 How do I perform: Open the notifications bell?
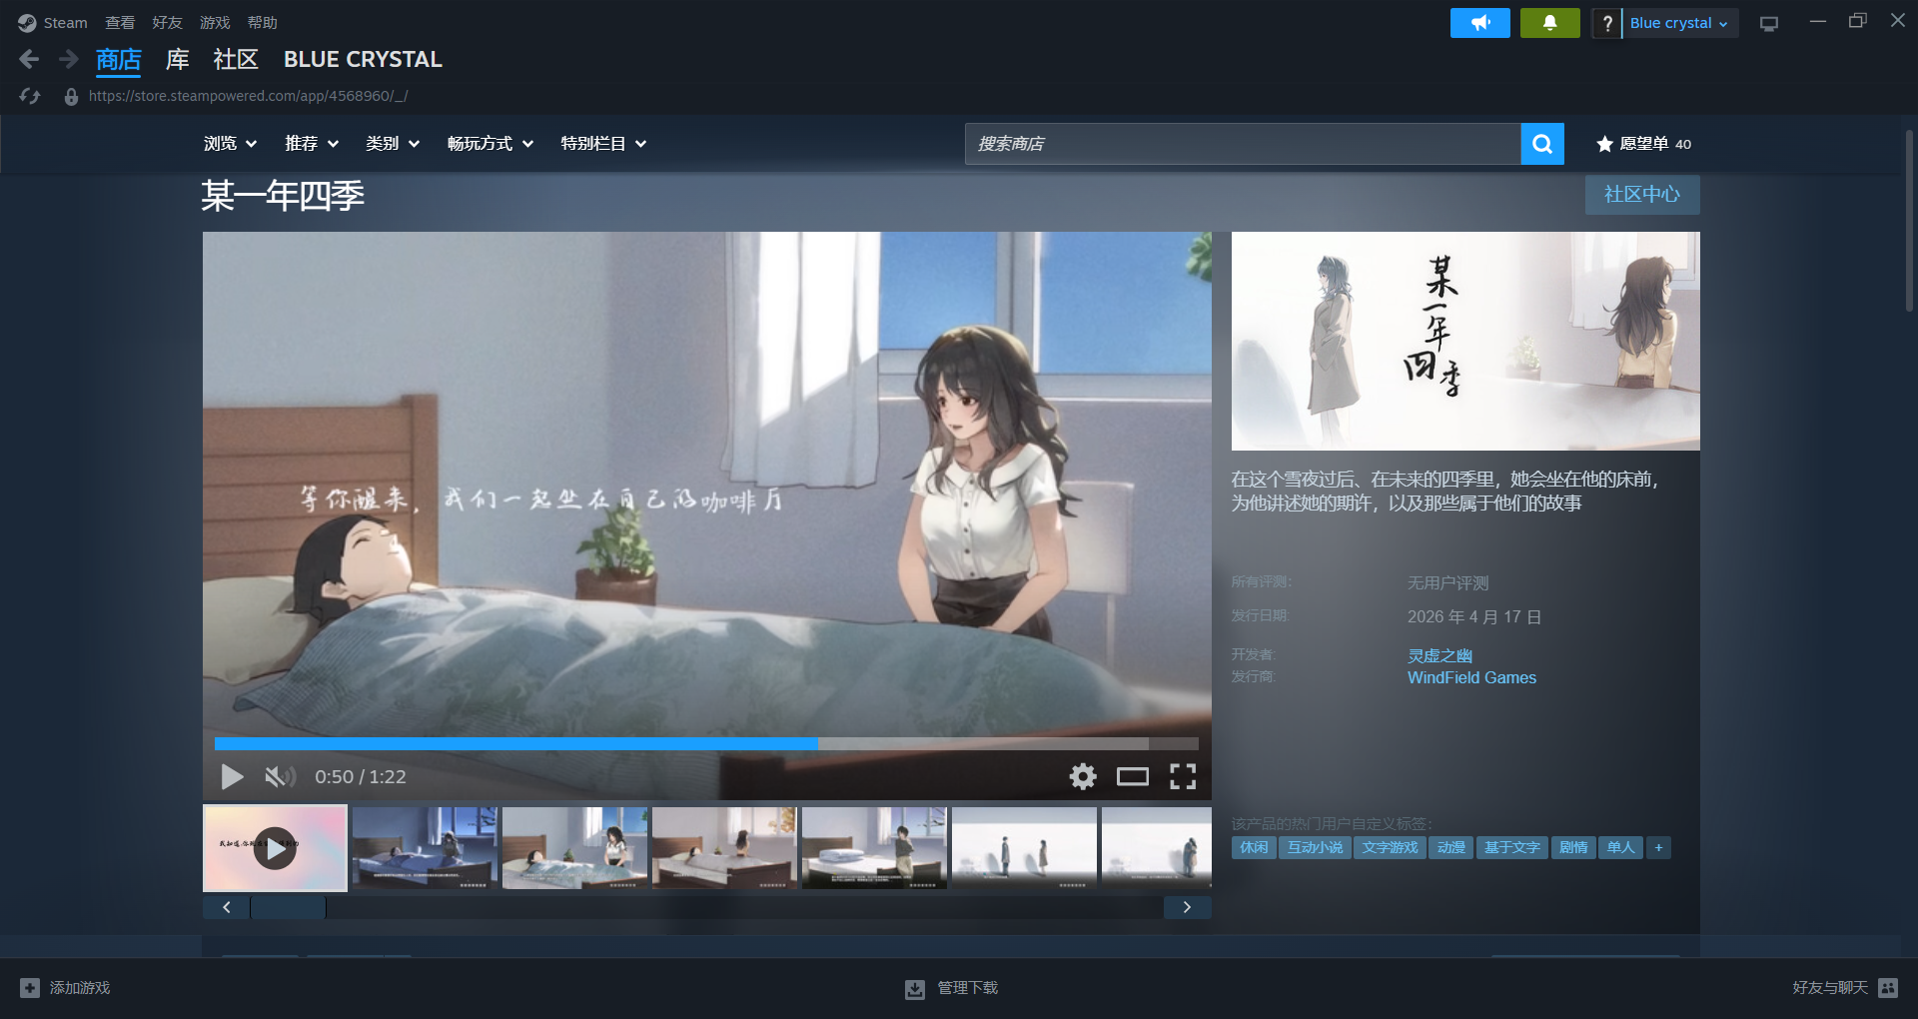click(x=1550, y=23)
